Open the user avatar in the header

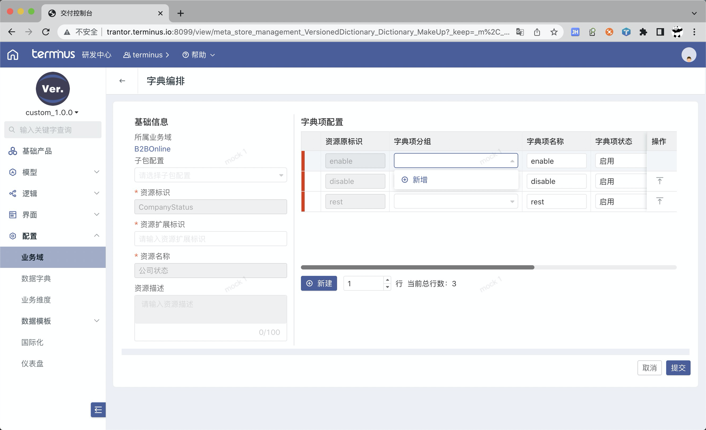[x=689, y=55]
